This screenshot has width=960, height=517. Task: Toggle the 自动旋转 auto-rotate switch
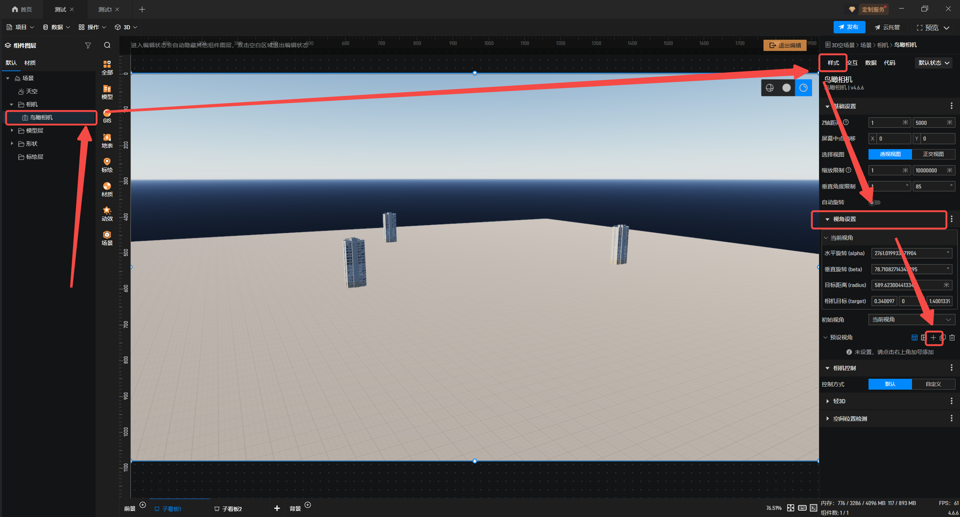click(x=874, y=202)
